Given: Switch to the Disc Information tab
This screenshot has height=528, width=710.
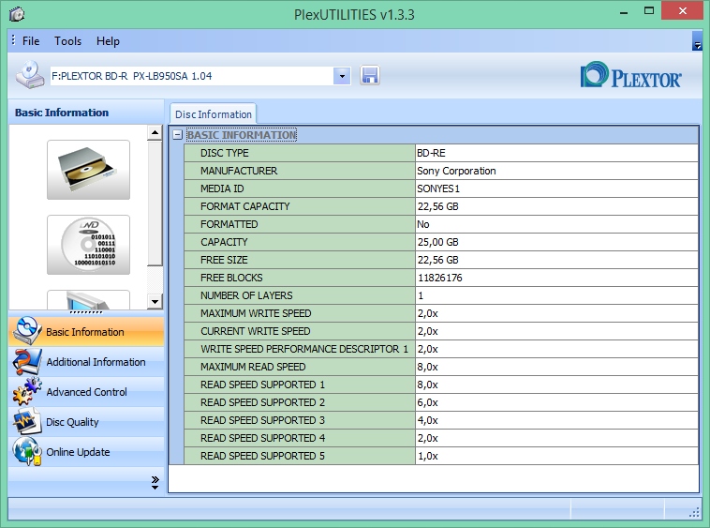Looking at the screenshot, I should [214, 114].
